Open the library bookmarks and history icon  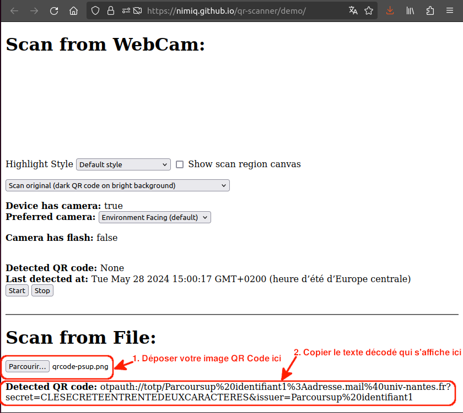tap(410, 11)
